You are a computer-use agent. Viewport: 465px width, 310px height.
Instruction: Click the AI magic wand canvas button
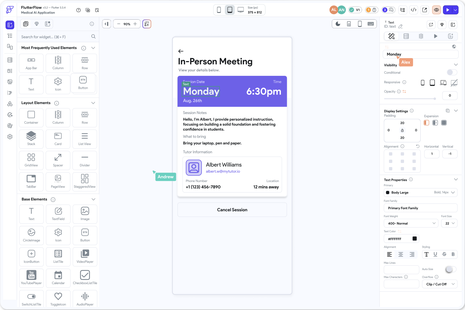(147, 24)
